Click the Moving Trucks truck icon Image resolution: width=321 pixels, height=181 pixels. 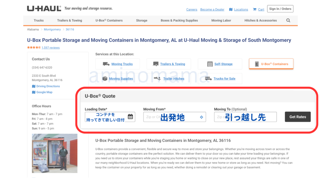click(106, 64)
